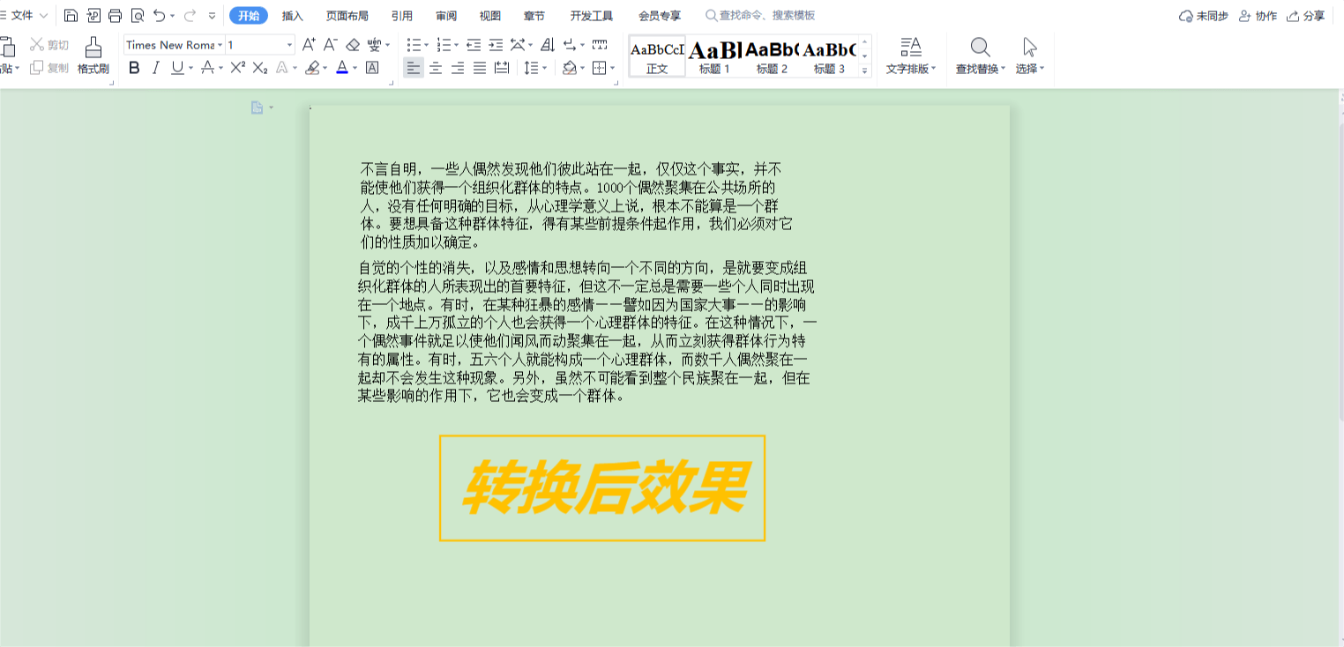This screenshot has height=647, width=1344.
Task: Open the 文字排版 dropdown
Action: tap(934, 69)
